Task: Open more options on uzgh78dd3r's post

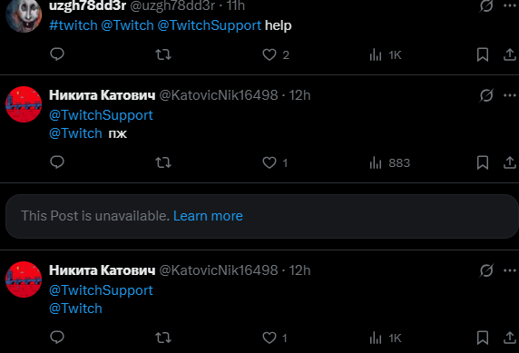Action: point(510,5)
